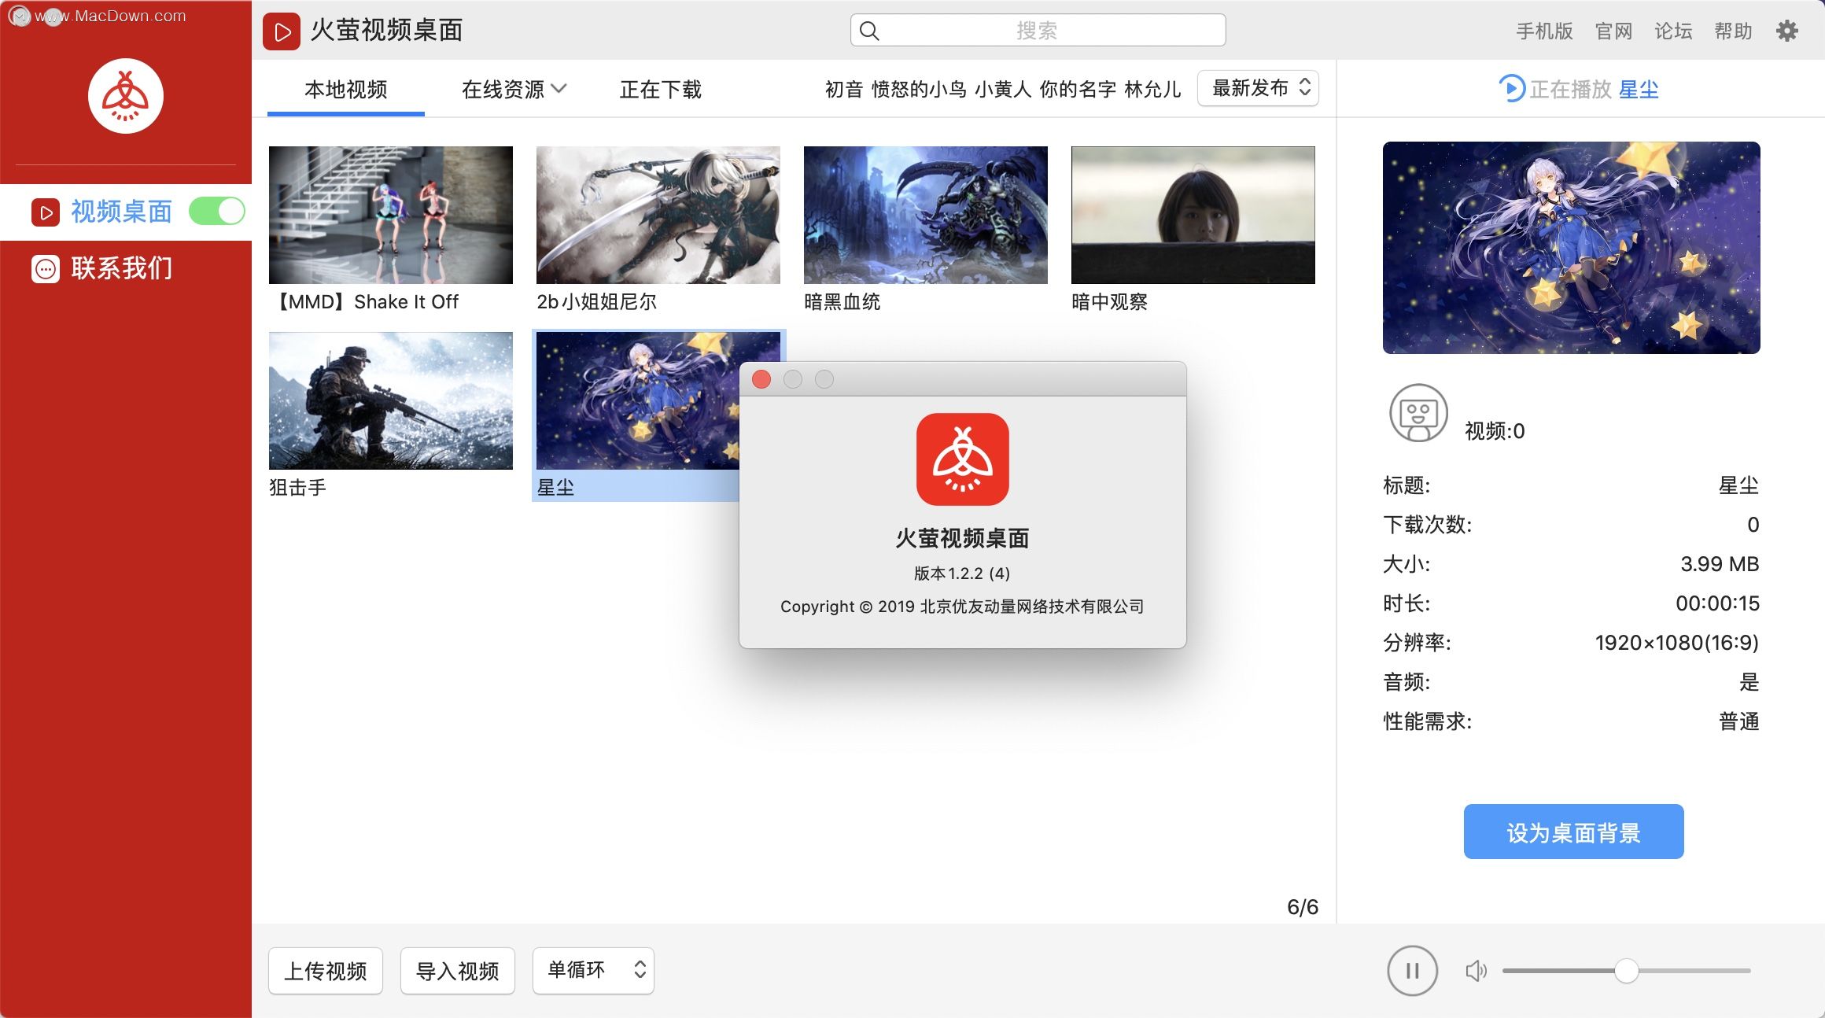Click the 正在播放 play circle icon
This screenshot has height=1018, width=1825.
pyautogui.click(x=1511, y=88)
